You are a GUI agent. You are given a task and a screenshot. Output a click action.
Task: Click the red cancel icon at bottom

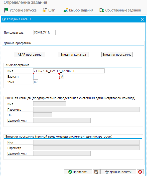[x=140, y=172]
